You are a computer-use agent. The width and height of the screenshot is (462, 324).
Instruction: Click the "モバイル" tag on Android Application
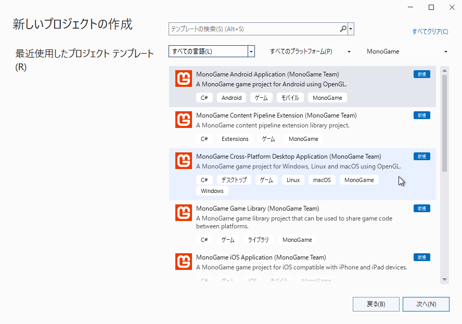[290, 98]
